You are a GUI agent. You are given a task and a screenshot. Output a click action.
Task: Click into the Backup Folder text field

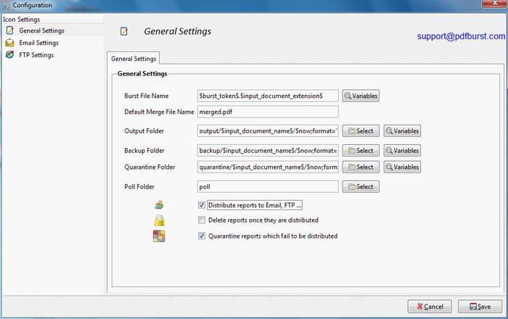(268, 151)
